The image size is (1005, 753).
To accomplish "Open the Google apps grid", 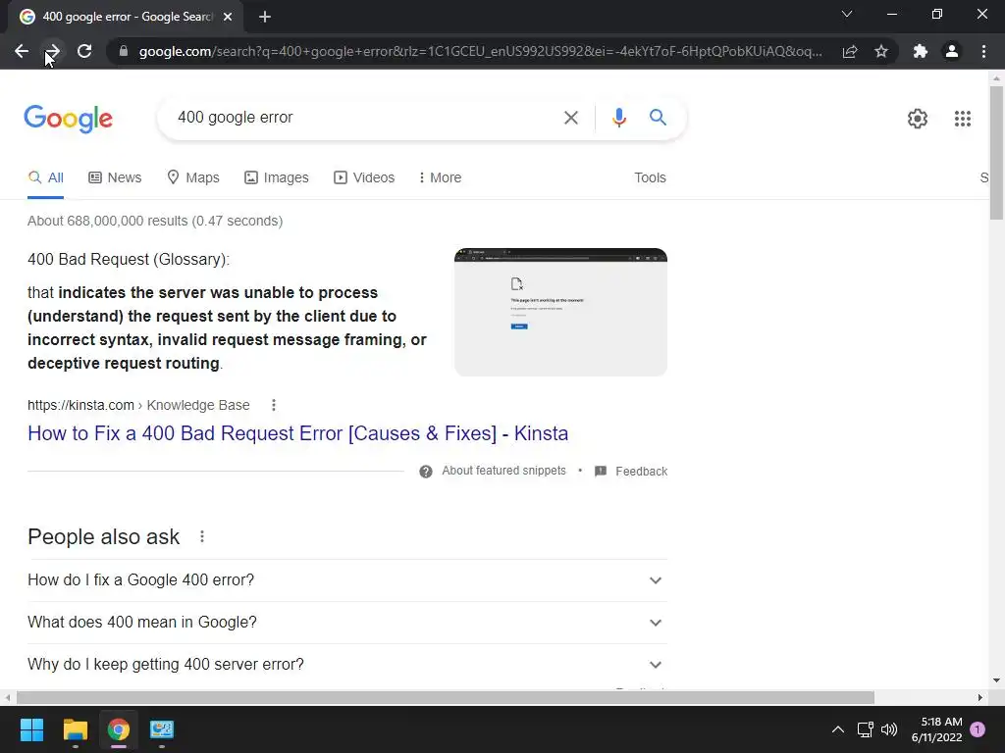I will pyautogui.click(x=962, y=119).
